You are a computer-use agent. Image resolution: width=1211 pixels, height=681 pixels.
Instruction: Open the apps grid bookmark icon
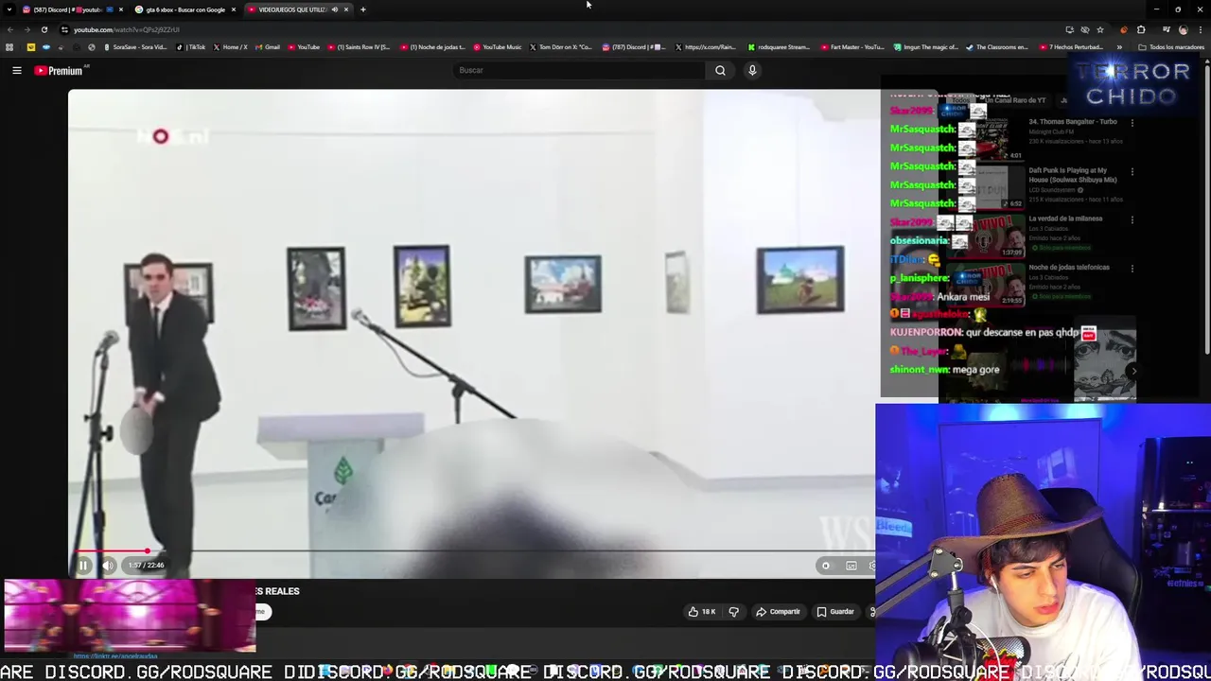pyautogui.click(x=9, y=47)
